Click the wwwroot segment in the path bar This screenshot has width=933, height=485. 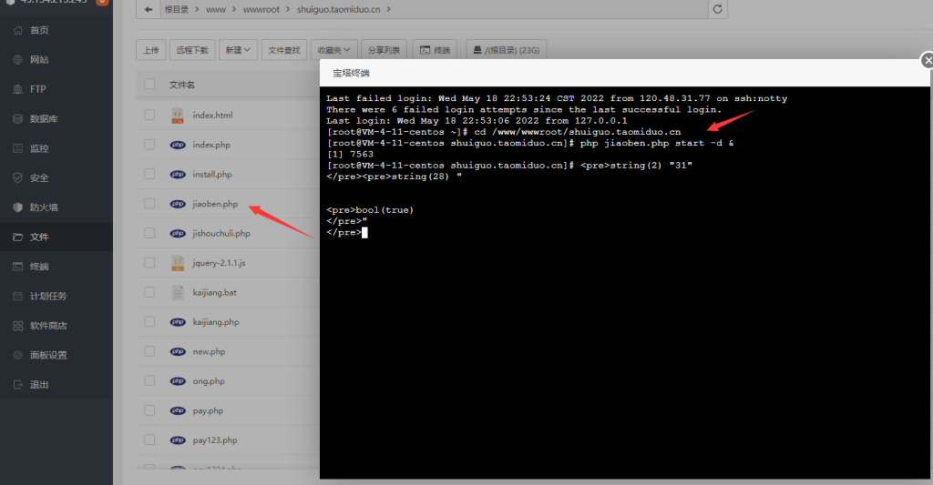click(261, 9)
